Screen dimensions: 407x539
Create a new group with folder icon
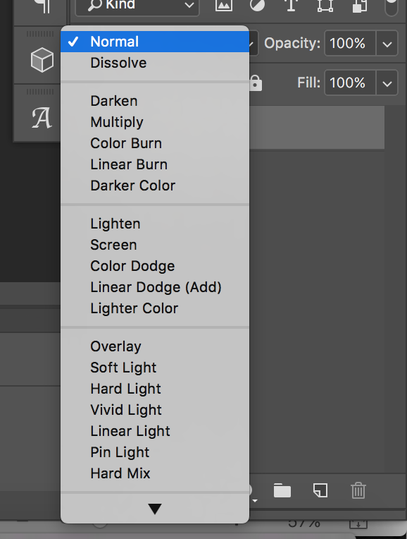(282, 490)
